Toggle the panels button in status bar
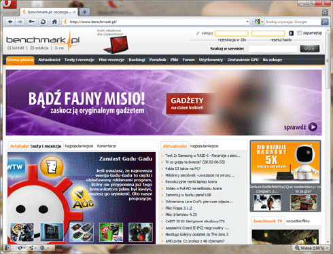 point(7,248)
